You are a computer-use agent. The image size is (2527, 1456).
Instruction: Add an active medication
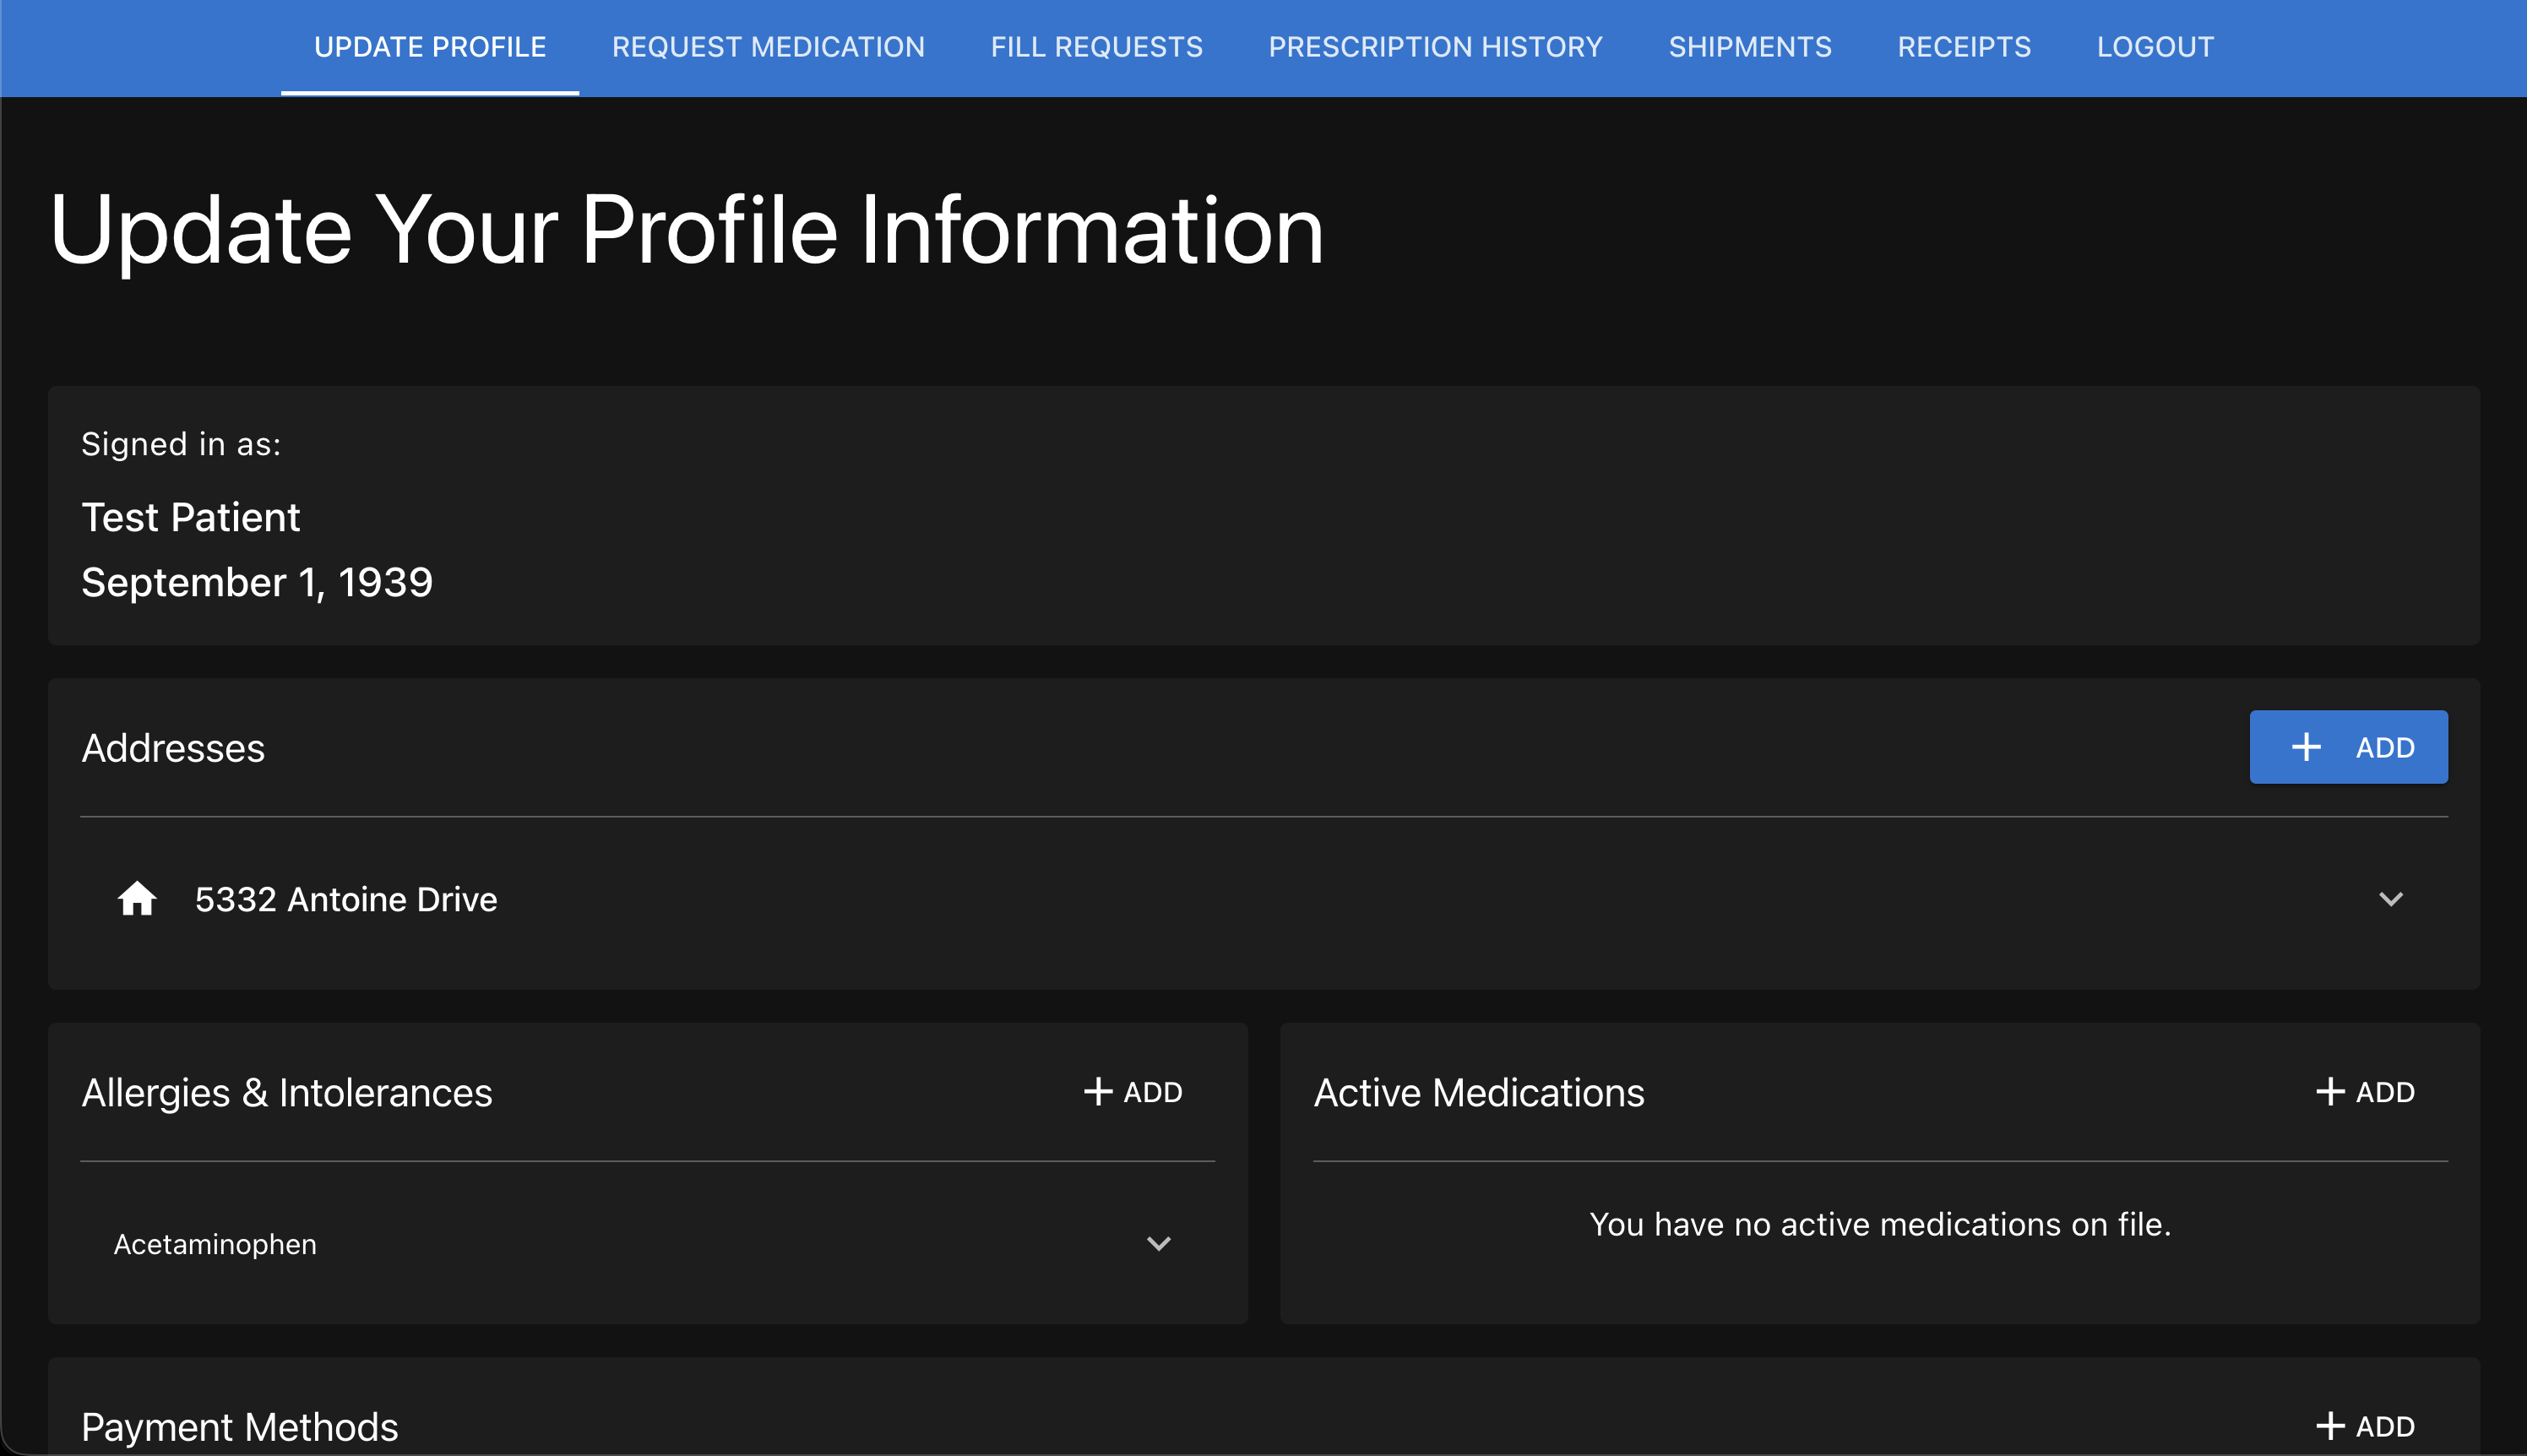click(x=2365, y=1092)
